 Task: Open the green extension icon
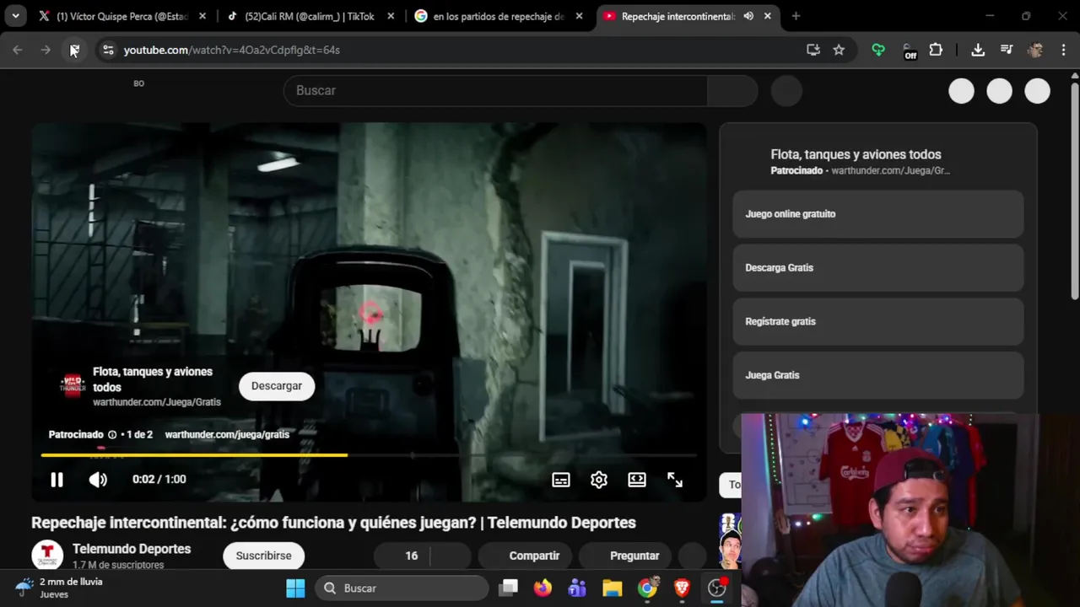tap(878, 50)
